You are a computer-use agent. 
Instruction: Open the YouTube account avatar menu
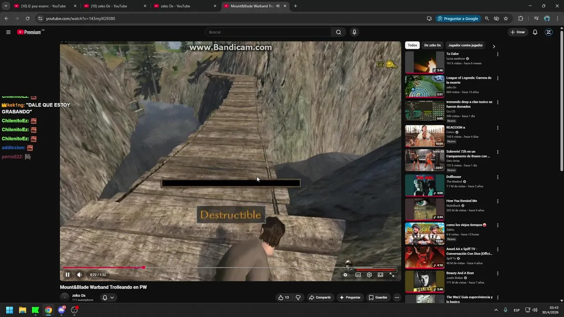coord(549,32)
